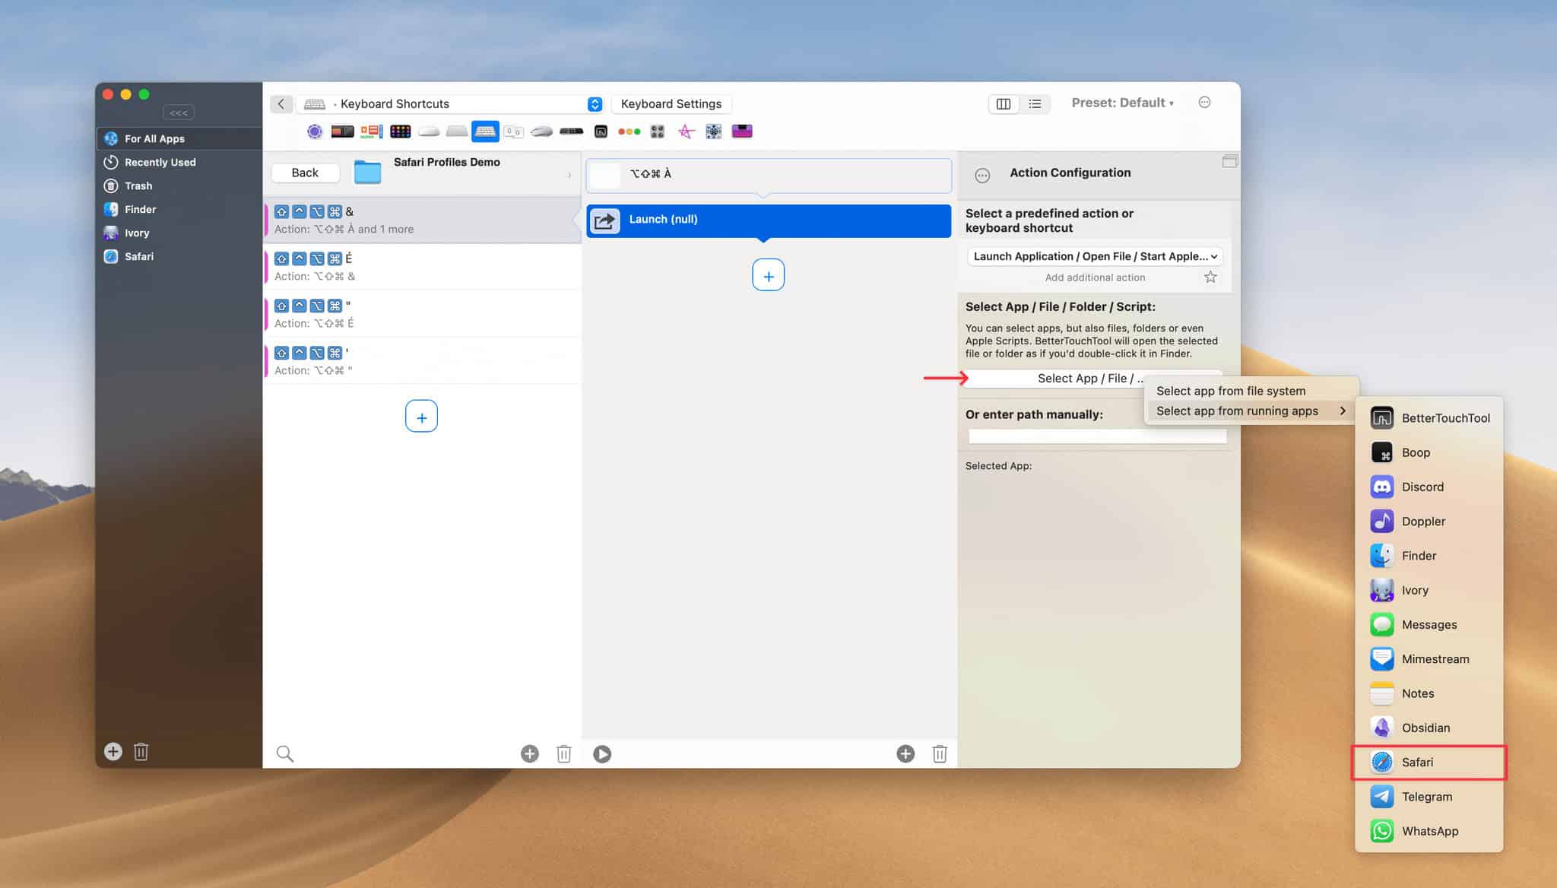Add a new app with sidebar plus icon
The height and width of the screenshot is (888, 1557).
click(113, 751)
